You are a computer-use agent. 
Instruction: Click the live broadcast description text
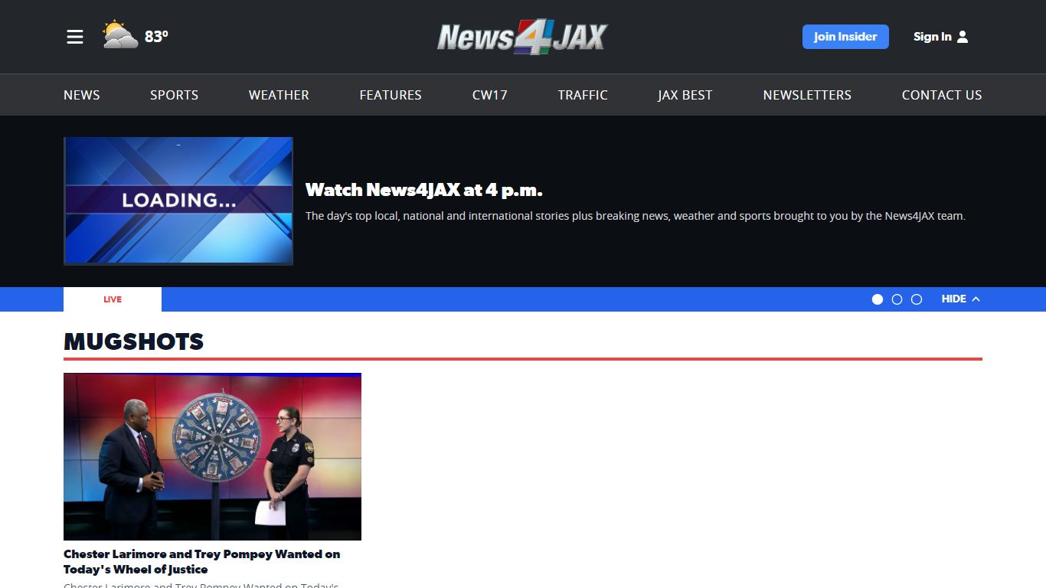[636, 216]
